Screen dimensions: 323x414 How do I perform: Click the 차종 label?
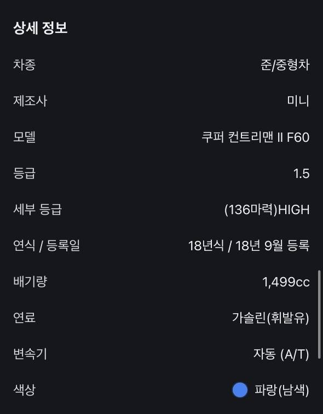(x=24, y=65)
